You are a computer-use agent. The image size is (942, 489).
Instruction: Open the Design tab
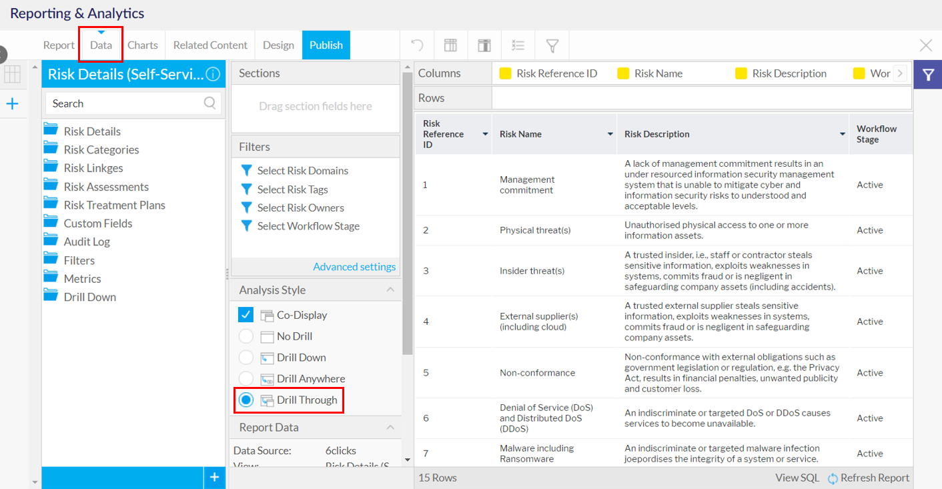pos(278,45)
